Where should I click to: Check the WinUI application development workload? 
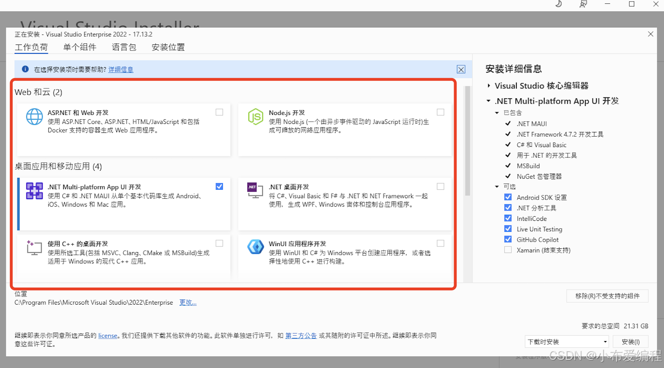click(x=441, y=243)
